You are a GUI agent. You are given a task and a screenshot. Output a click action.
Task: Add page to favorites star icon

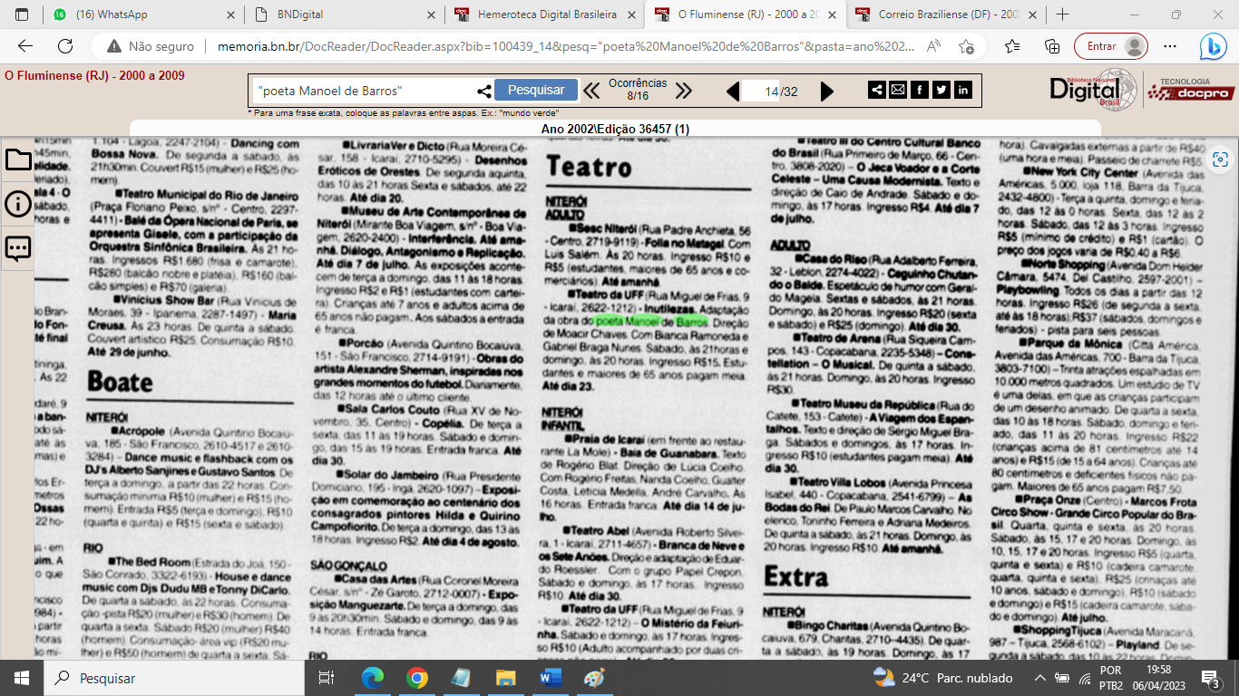[966, 46]
